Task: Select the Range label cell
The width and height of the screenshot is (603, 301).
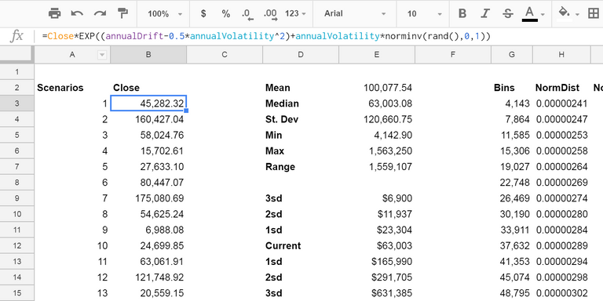Action: tap(301, 167)
